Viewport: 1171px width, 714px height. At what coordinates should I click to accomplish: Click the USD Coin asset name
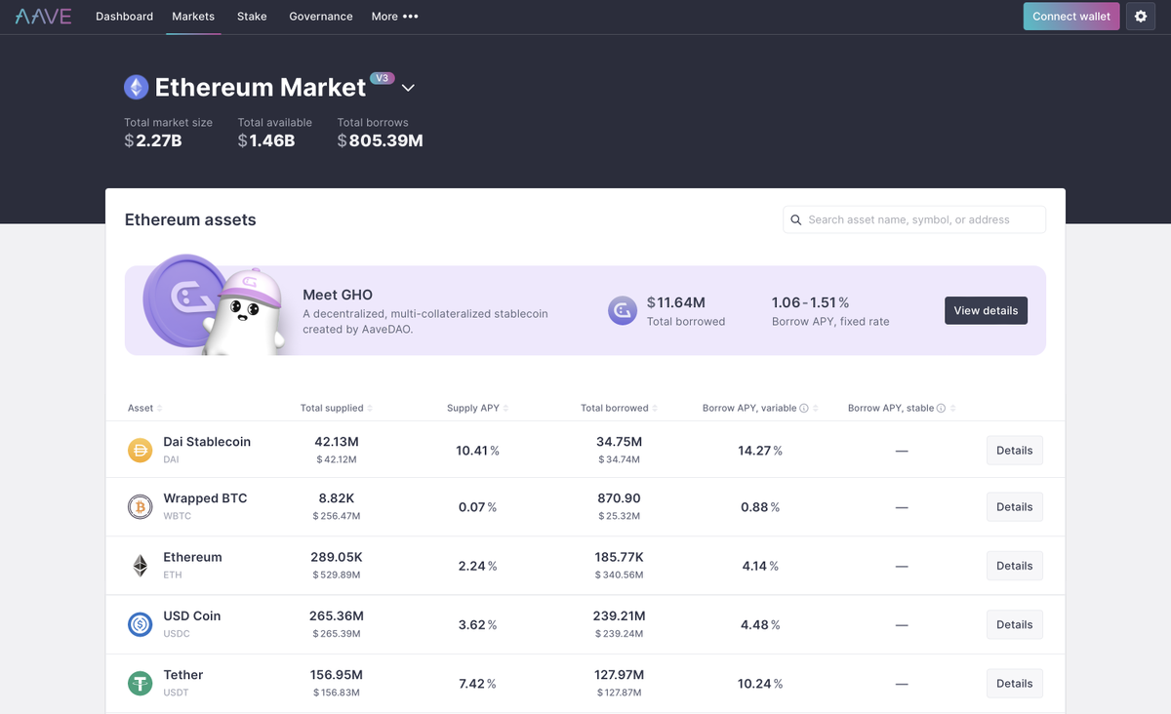pyautogui.click(x=192, y=616)
